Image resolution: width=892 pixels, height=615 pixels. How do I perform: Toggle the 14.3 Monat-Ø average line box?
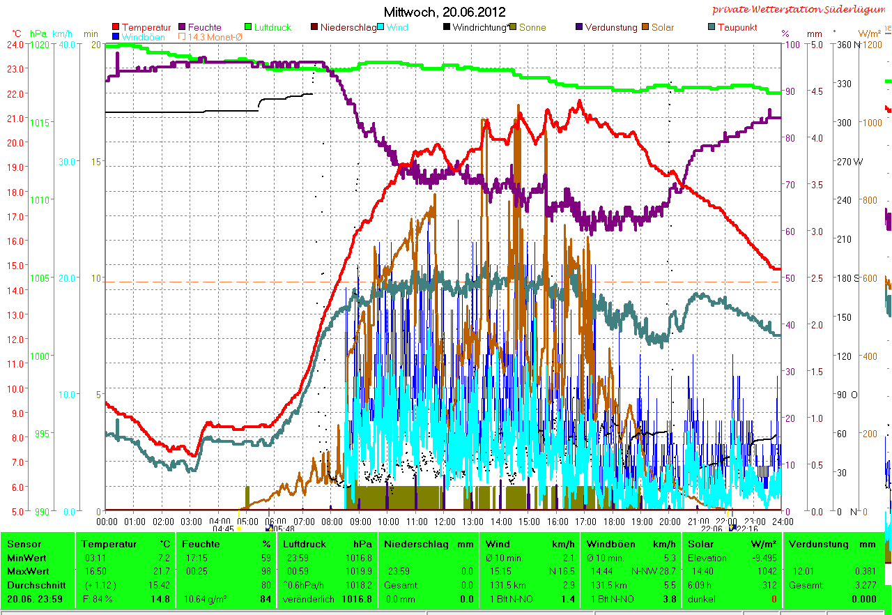[x=183, y=36]
